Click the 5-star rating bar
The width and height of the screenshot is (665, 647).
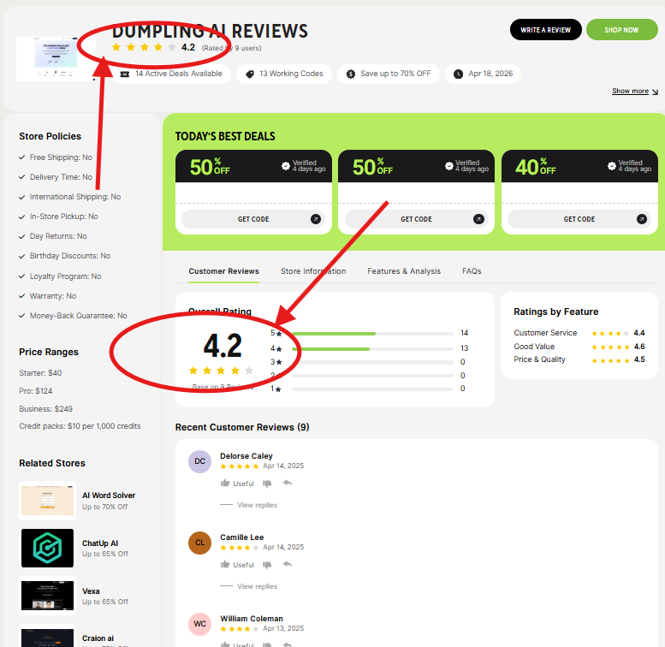(x=372, y=334)
